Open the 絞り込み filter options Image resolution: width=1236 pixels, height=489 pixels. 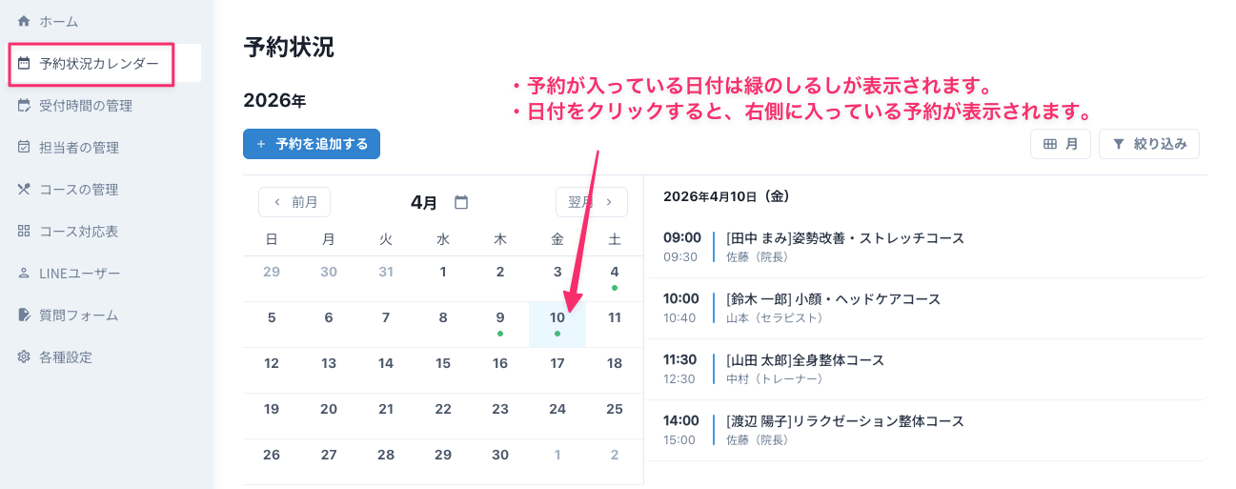[1148, 144]
